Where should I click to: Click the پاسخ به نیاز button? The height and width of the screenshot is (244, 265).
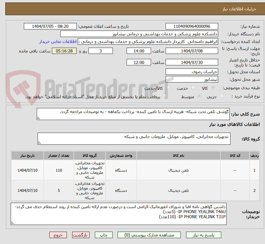pyautogui.click(x=204, y=235)
